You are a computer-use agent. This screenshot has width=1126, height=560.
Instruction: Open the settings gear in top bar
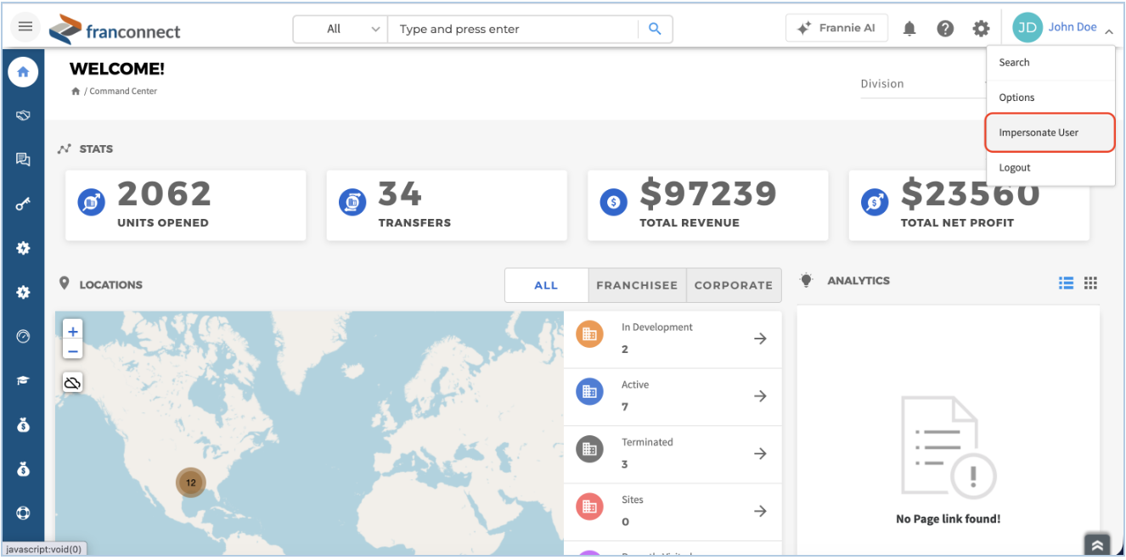[x=981, y=29]
